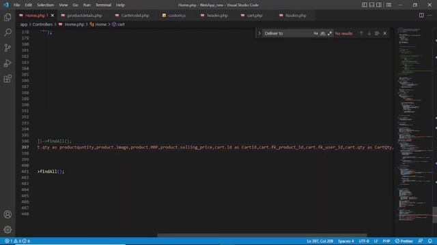Open Problems via errors and warnings status
Image resolution: width=437 pixels, height=245 pixels.
(17, 241)
